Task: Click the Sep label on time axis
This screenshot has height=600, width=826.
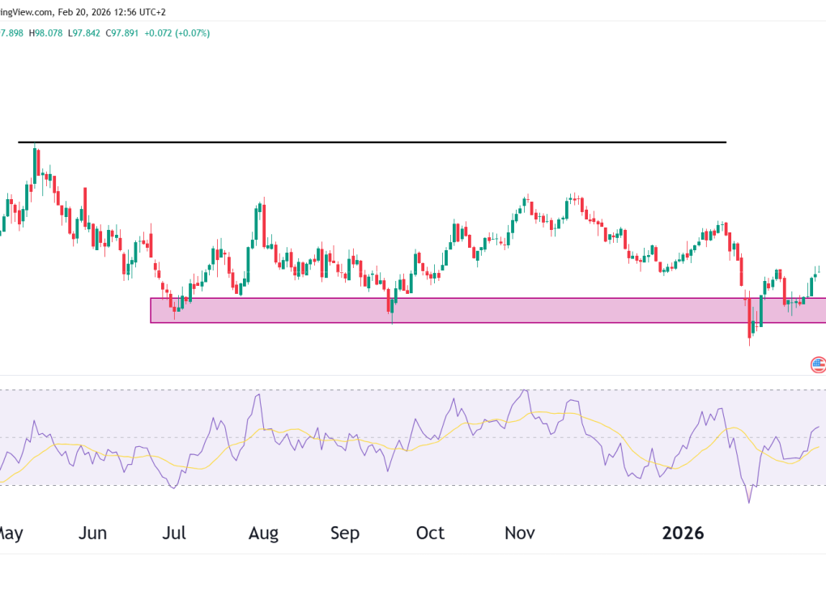Action: [x=345, y=534]
